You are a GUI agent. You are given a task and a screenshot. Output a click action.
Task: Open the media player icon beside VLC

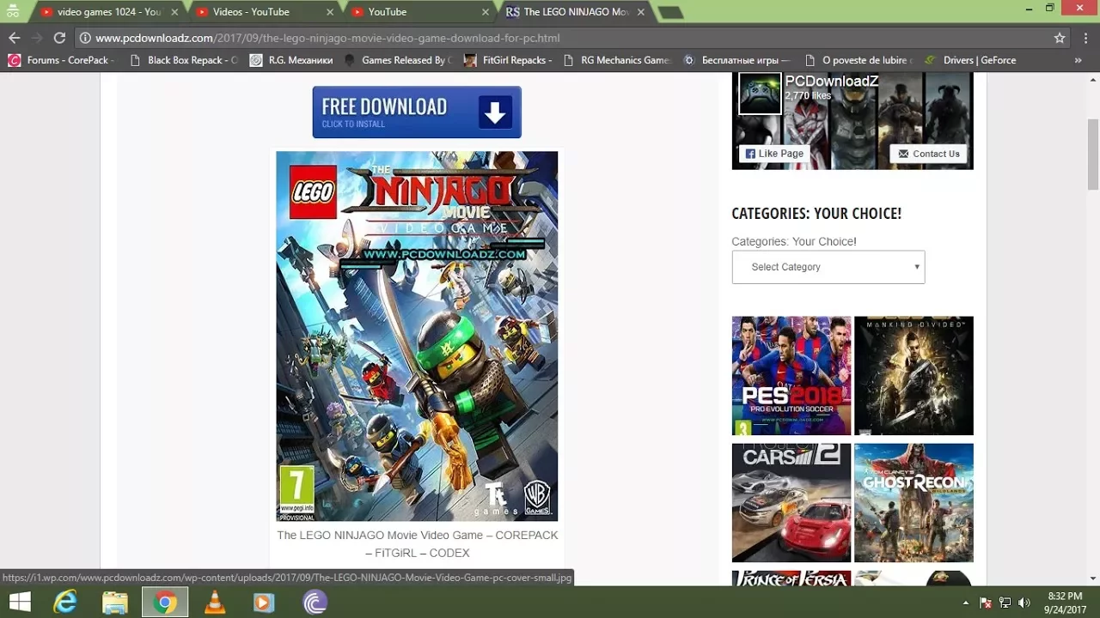click(265, 603)
